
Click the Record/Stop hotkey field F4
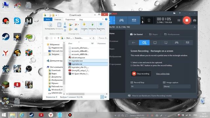click(x=144, y=87)
